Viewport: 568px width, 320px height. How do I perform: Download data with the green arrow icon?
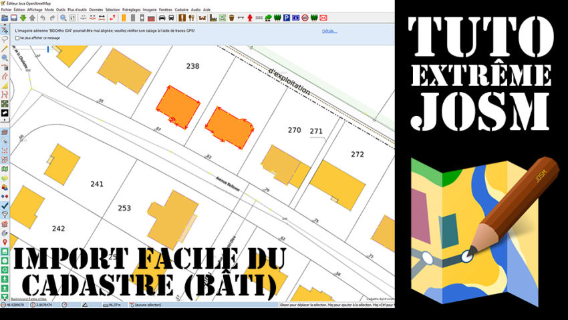(23, 18)
